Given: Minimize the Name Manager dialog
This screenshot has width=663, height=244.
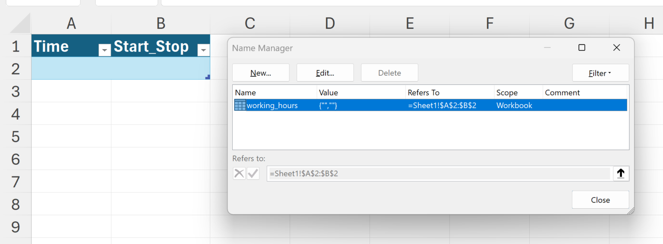Looking at the screenshot, I should point(547,48).
